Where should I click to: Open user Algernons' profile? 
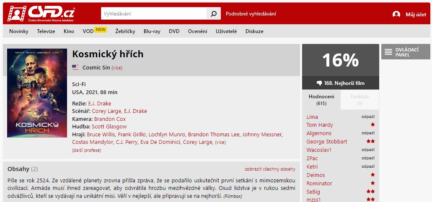(319, 133)
